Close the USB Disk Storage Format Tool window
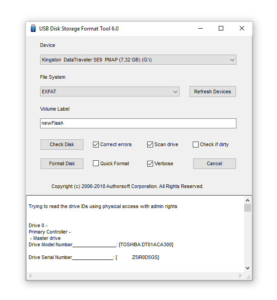The height and width of the screenshot is (300, 277). (242, 29)
